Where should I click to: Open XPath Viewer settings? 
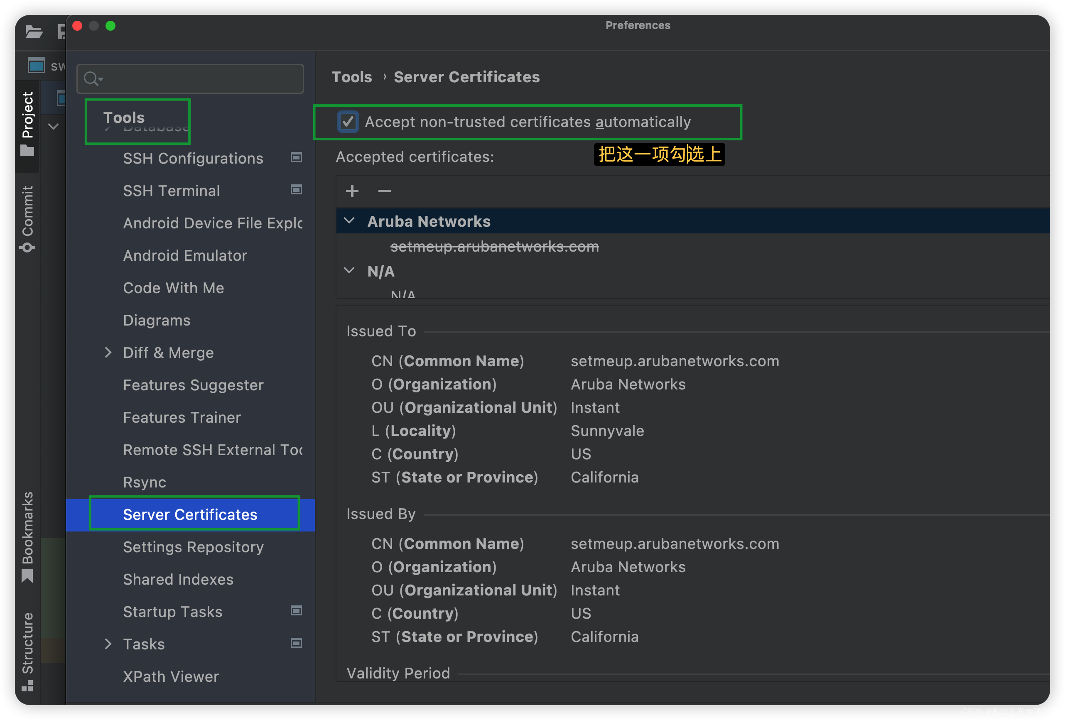click(171, 676)
